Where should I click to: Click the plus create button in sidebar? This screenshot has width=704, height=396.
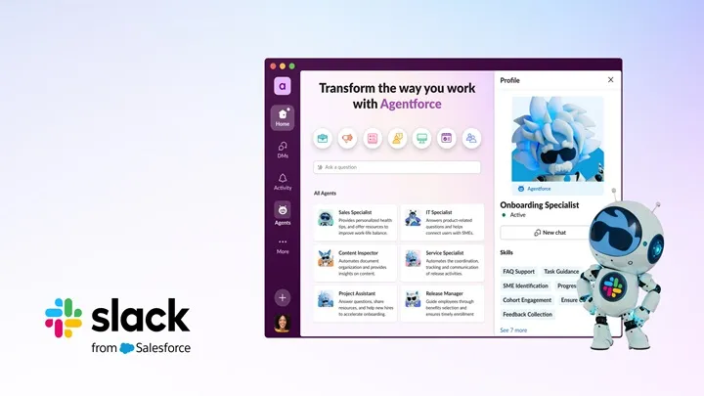[x=283, y=297]
